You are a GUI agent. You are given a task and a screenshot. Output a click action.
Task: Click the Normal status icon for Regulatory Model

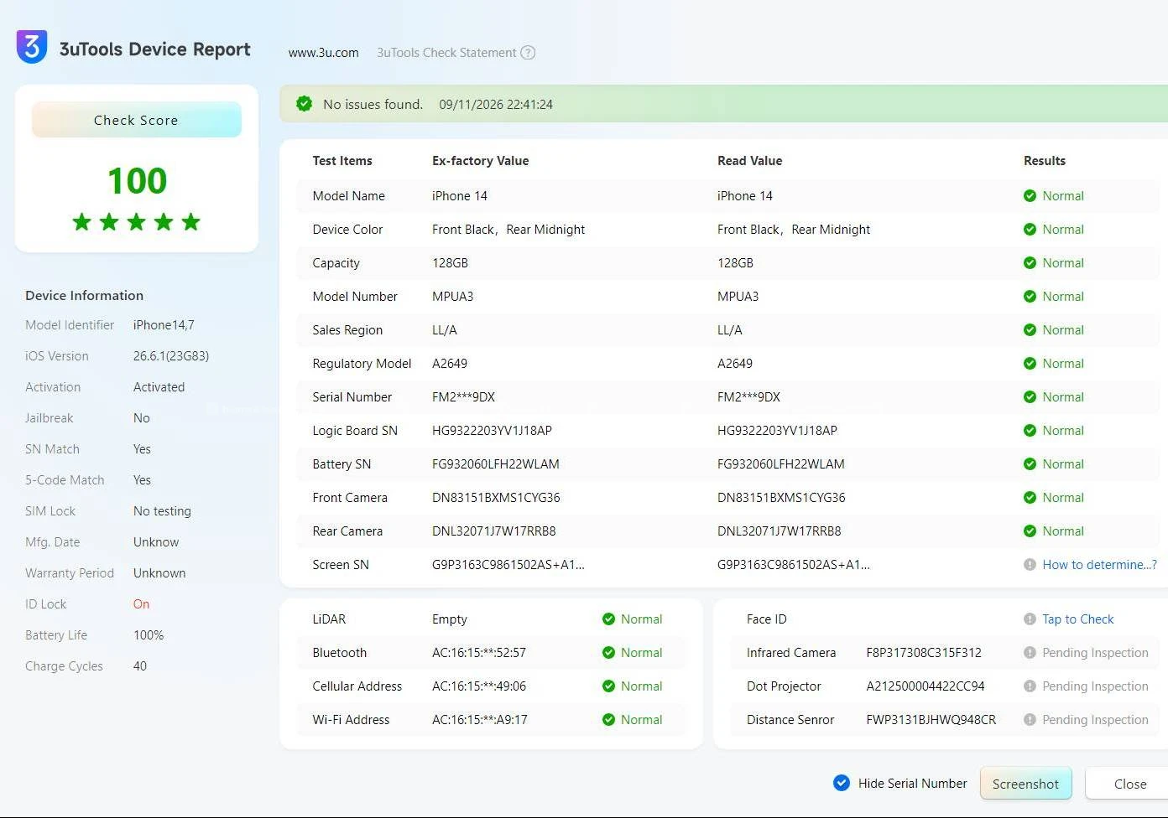pos(1030,364)
